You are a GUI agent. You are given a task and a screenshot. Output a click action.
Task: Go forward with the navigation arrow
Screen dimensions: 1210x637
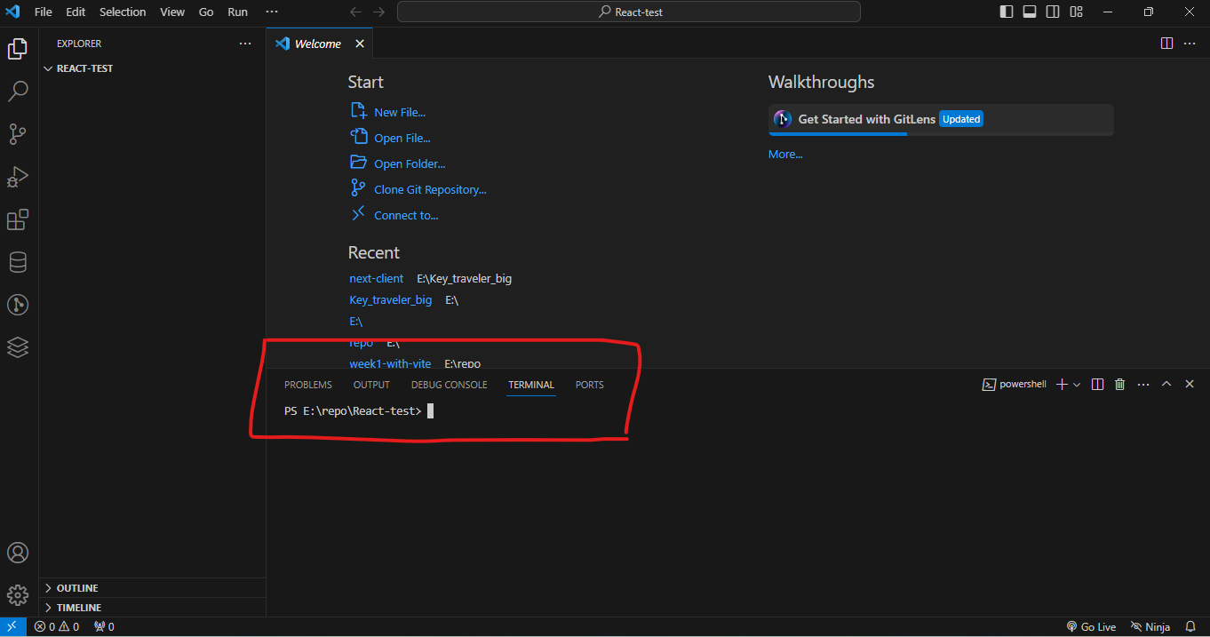tap(379, 12)
